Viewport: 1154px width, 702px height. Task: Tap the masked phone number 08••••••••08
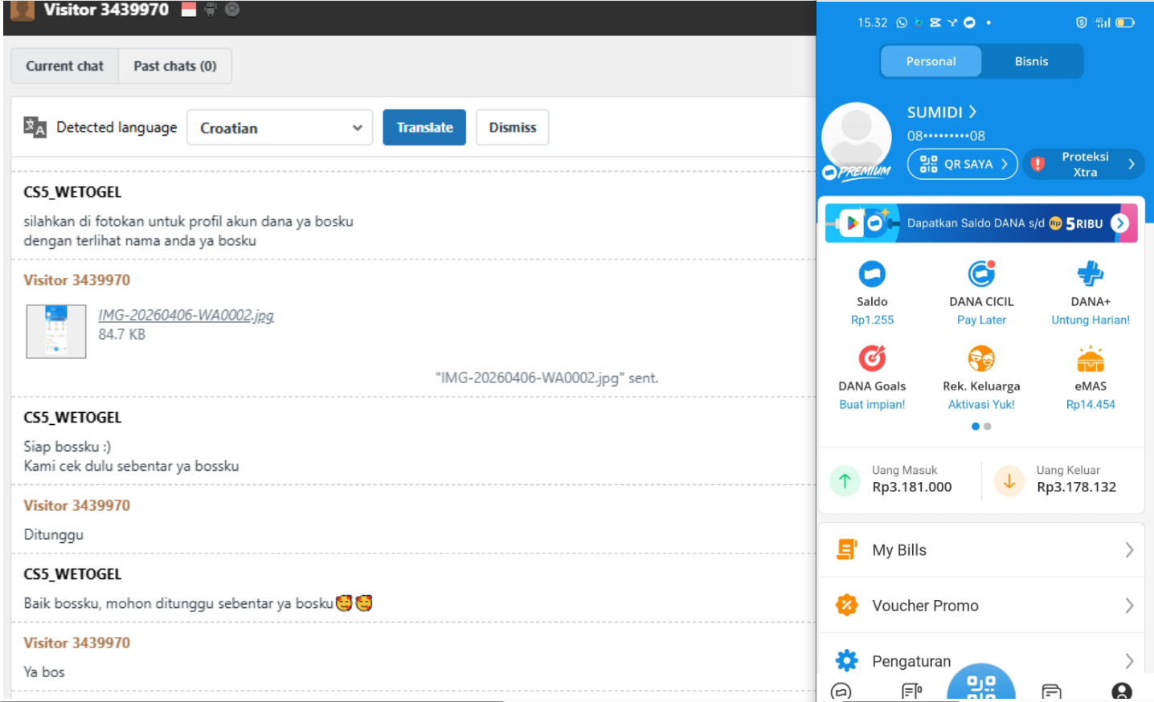[946, 136]
